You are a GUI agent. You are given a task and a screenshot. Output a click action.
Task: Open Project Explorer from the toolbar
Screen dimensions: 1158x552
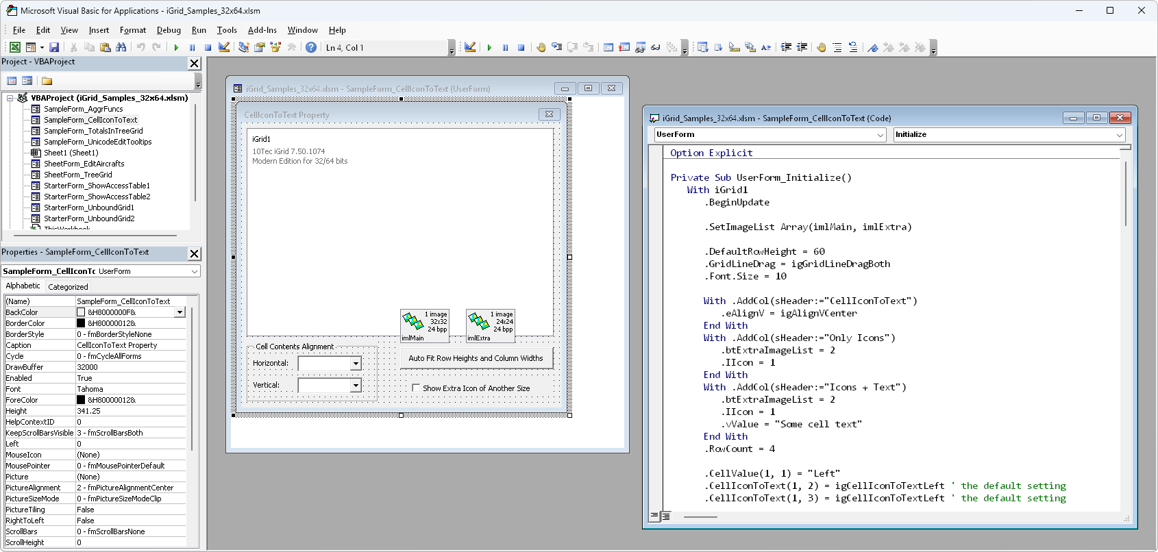coord(243,47)
